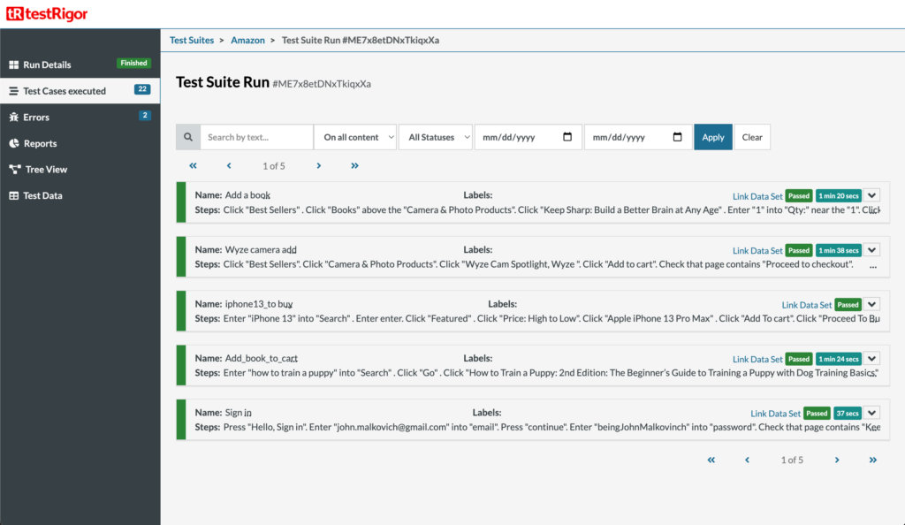
Task: Show more steps ellipsis on Wyze camera row
Action: tap(872, 267)
